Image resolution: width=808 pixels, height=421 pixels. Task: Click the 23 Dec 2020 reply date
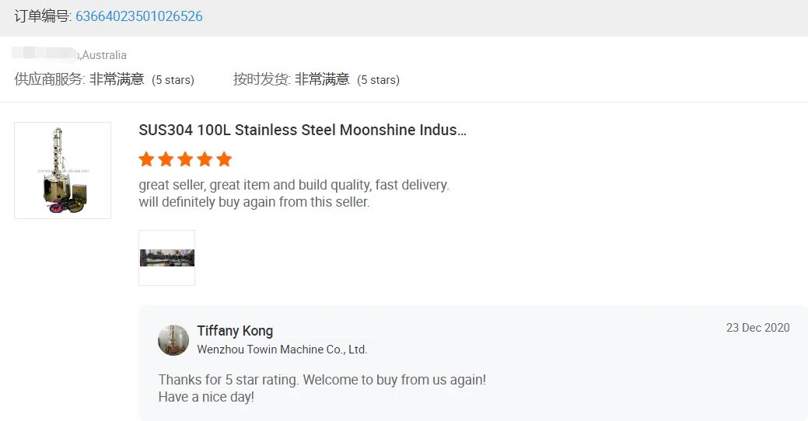(x=757, y=328)
